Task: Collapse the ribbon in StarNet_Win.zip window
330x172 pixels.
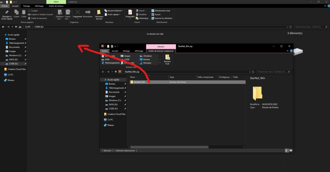Action: (x=287, y=51)
